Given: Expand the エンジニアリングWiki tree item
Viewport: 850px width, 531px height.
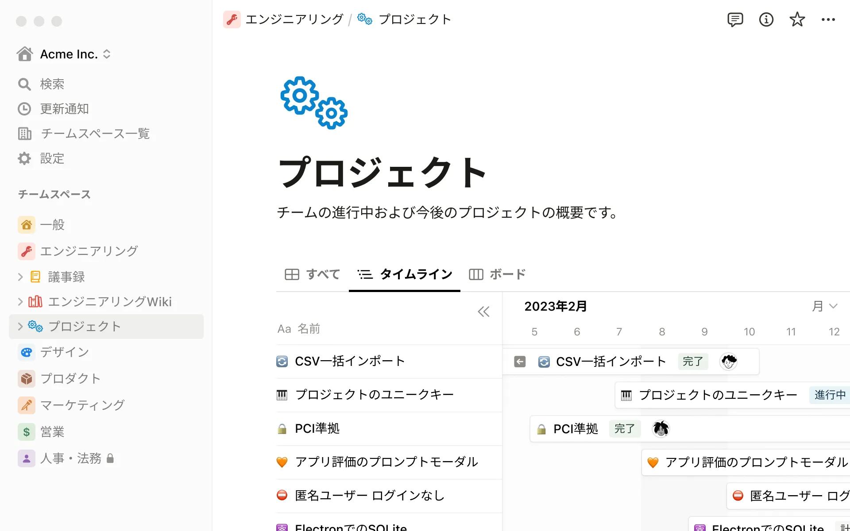Looking at the screenshot, I should [20, 302].
